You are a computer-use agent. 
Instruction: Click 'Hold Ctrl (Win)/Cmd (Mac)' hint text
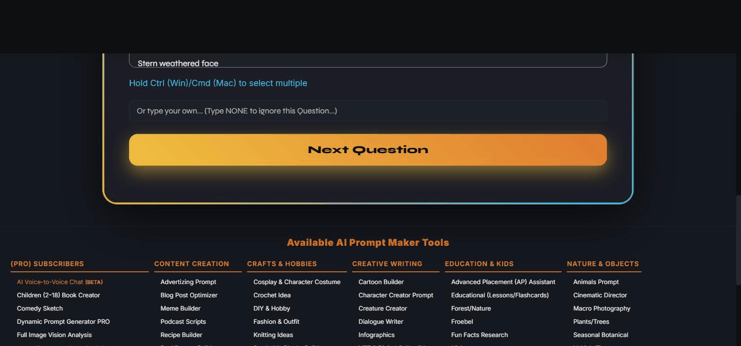(218, 83)
